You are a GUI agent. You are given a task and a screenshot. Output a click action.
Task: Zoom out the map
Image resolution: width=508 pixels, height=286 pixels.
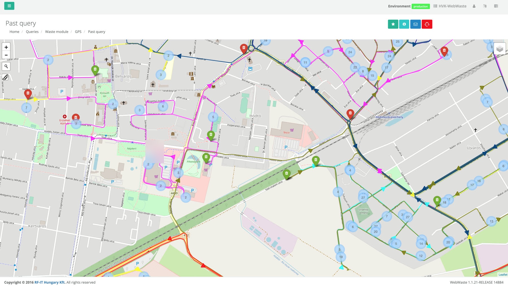[x=6, y=55]
